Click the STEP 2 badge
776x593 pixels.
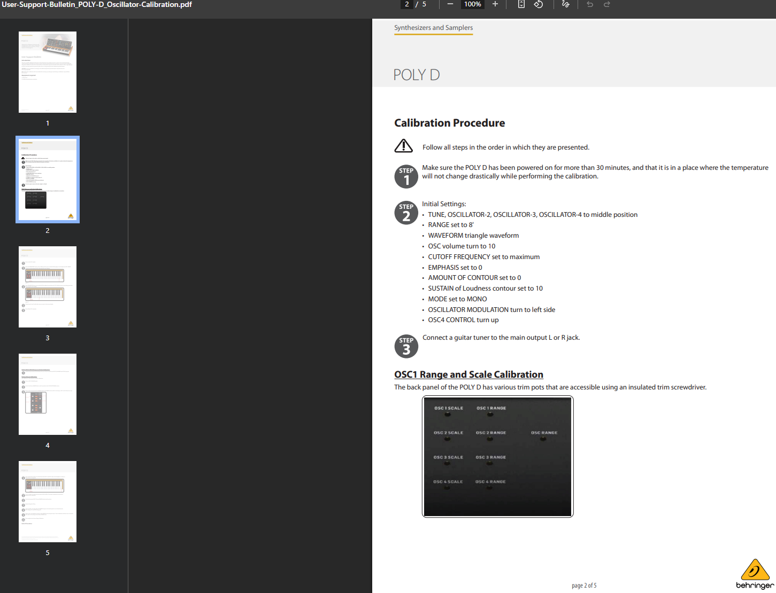(x=406, y=213)
